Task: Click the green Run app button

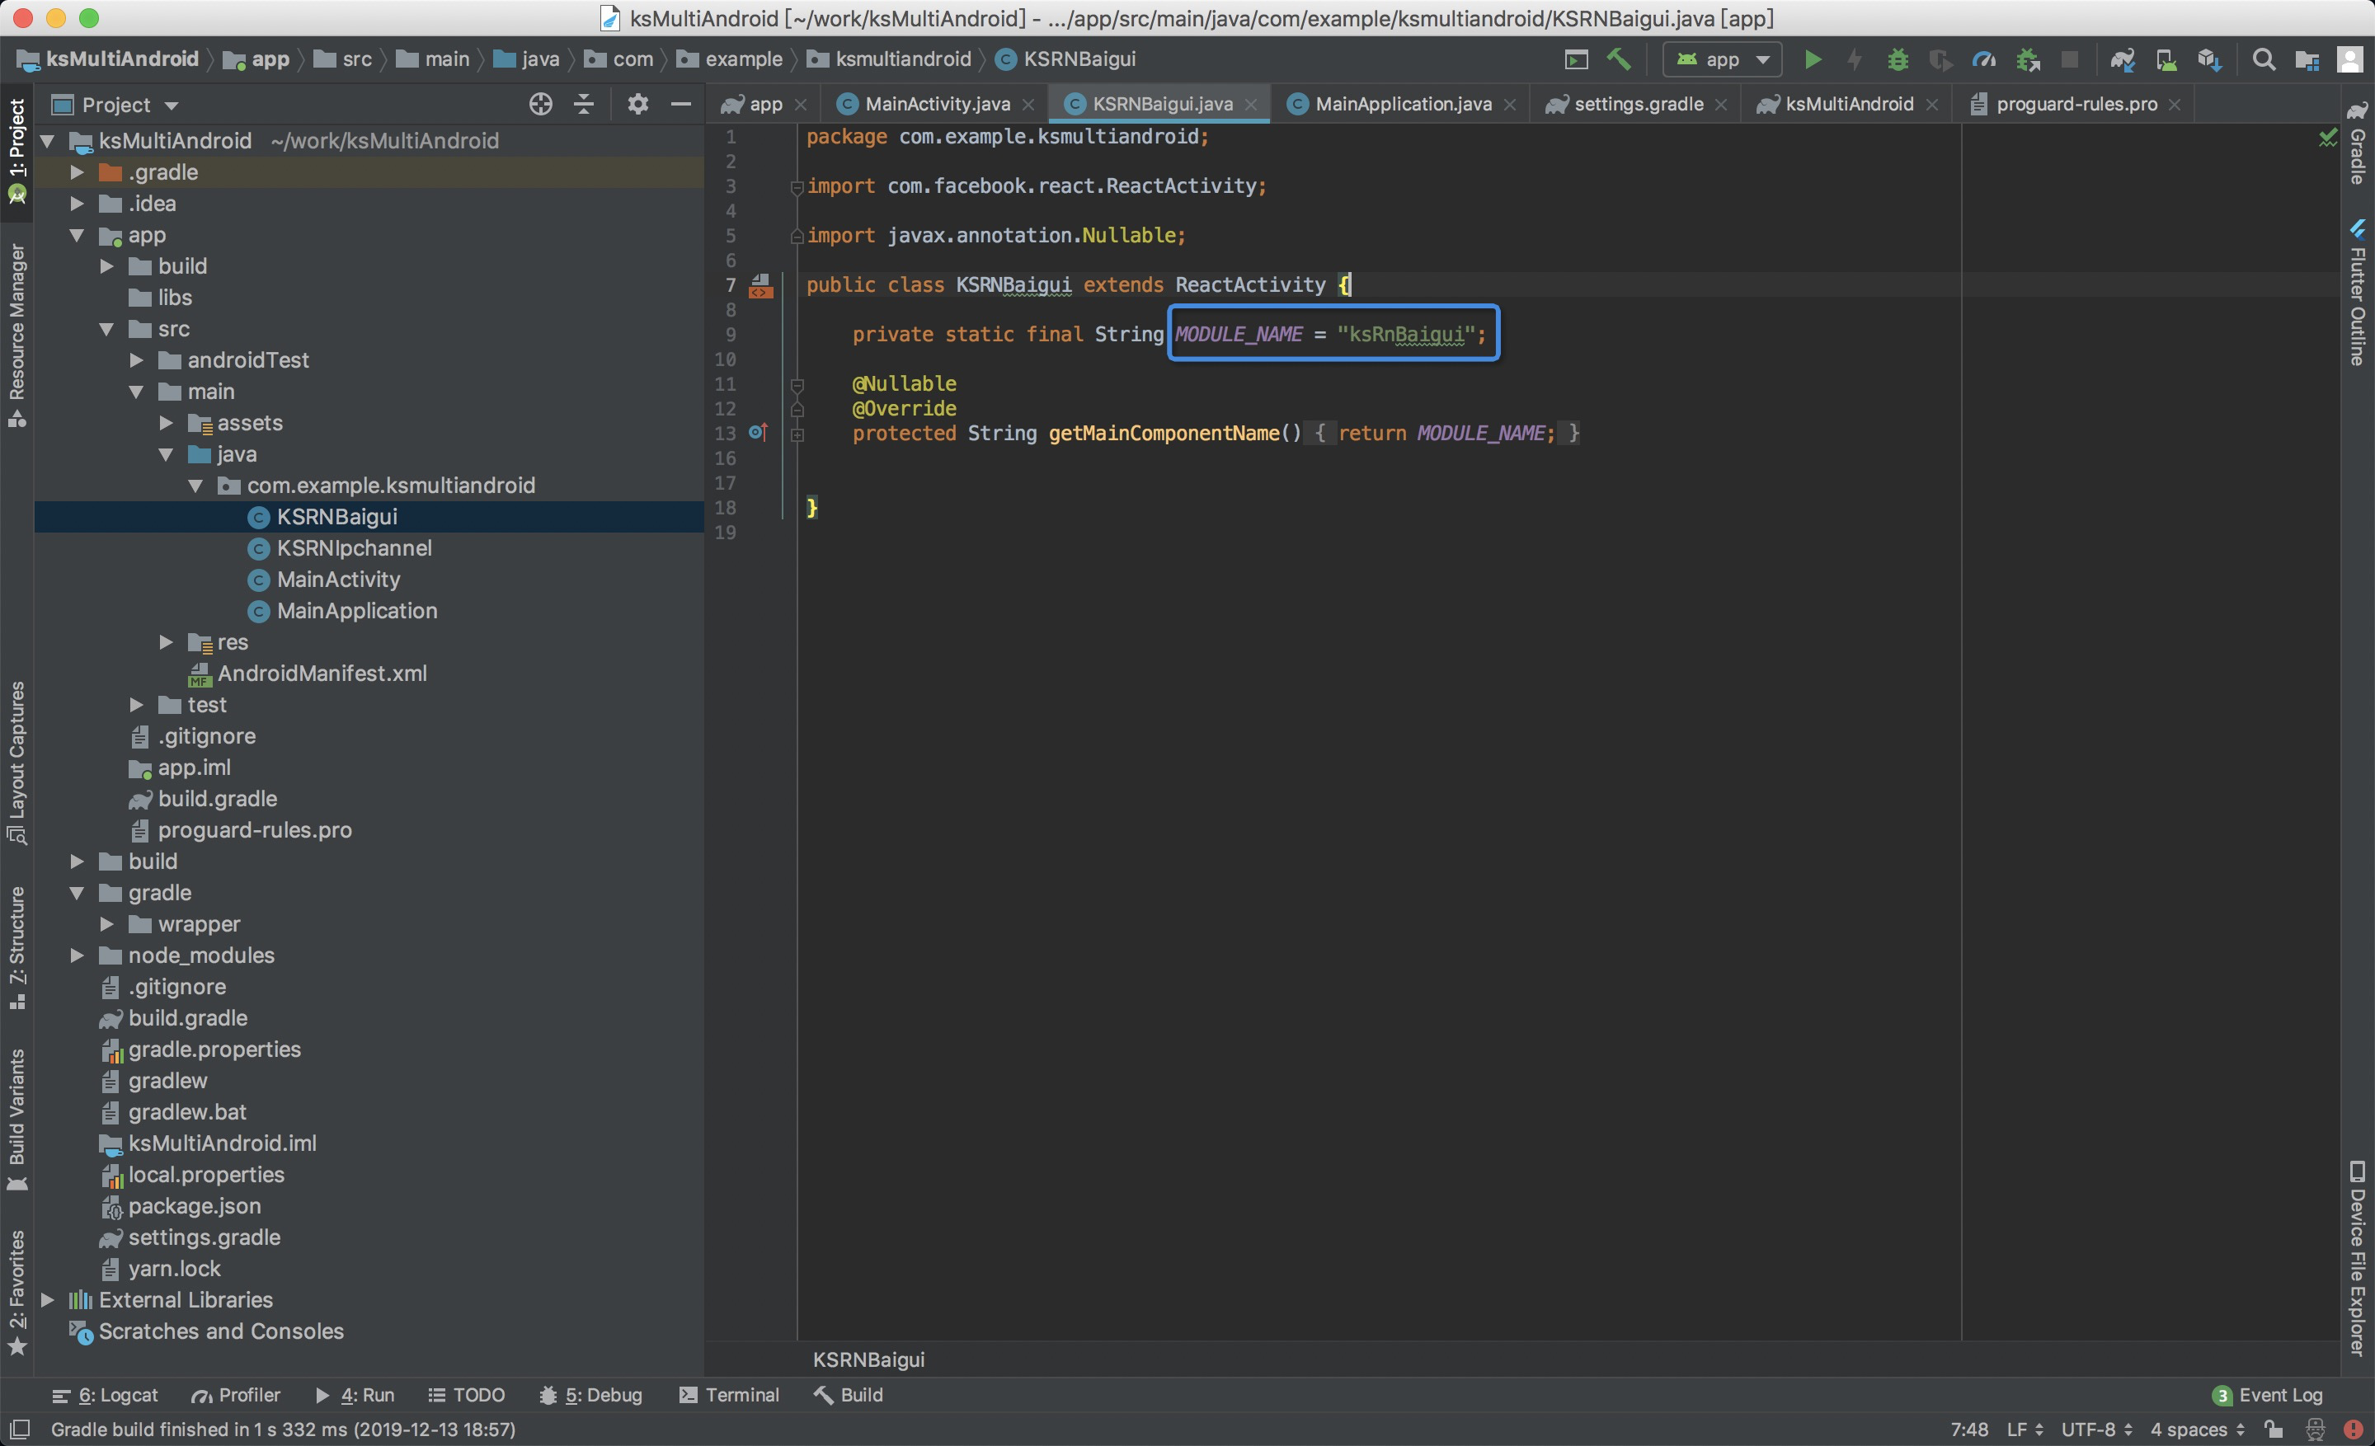Action: [x=1812, y=59]
